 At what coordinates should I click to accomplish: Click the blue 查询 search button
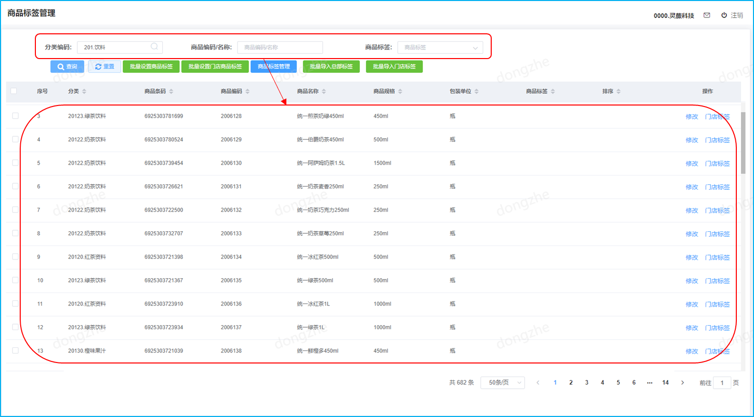click(x=67, y=67)
